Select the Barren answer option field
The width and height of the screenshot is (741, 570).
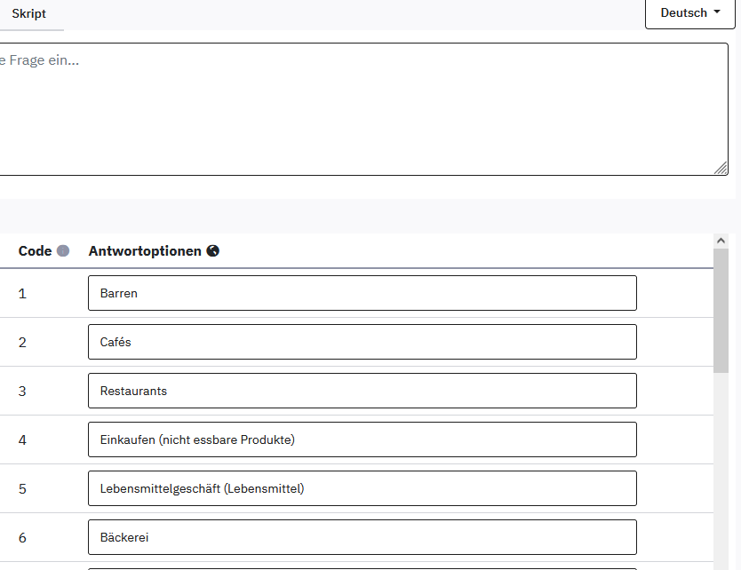pyautogui.click(x=362, y=293)
